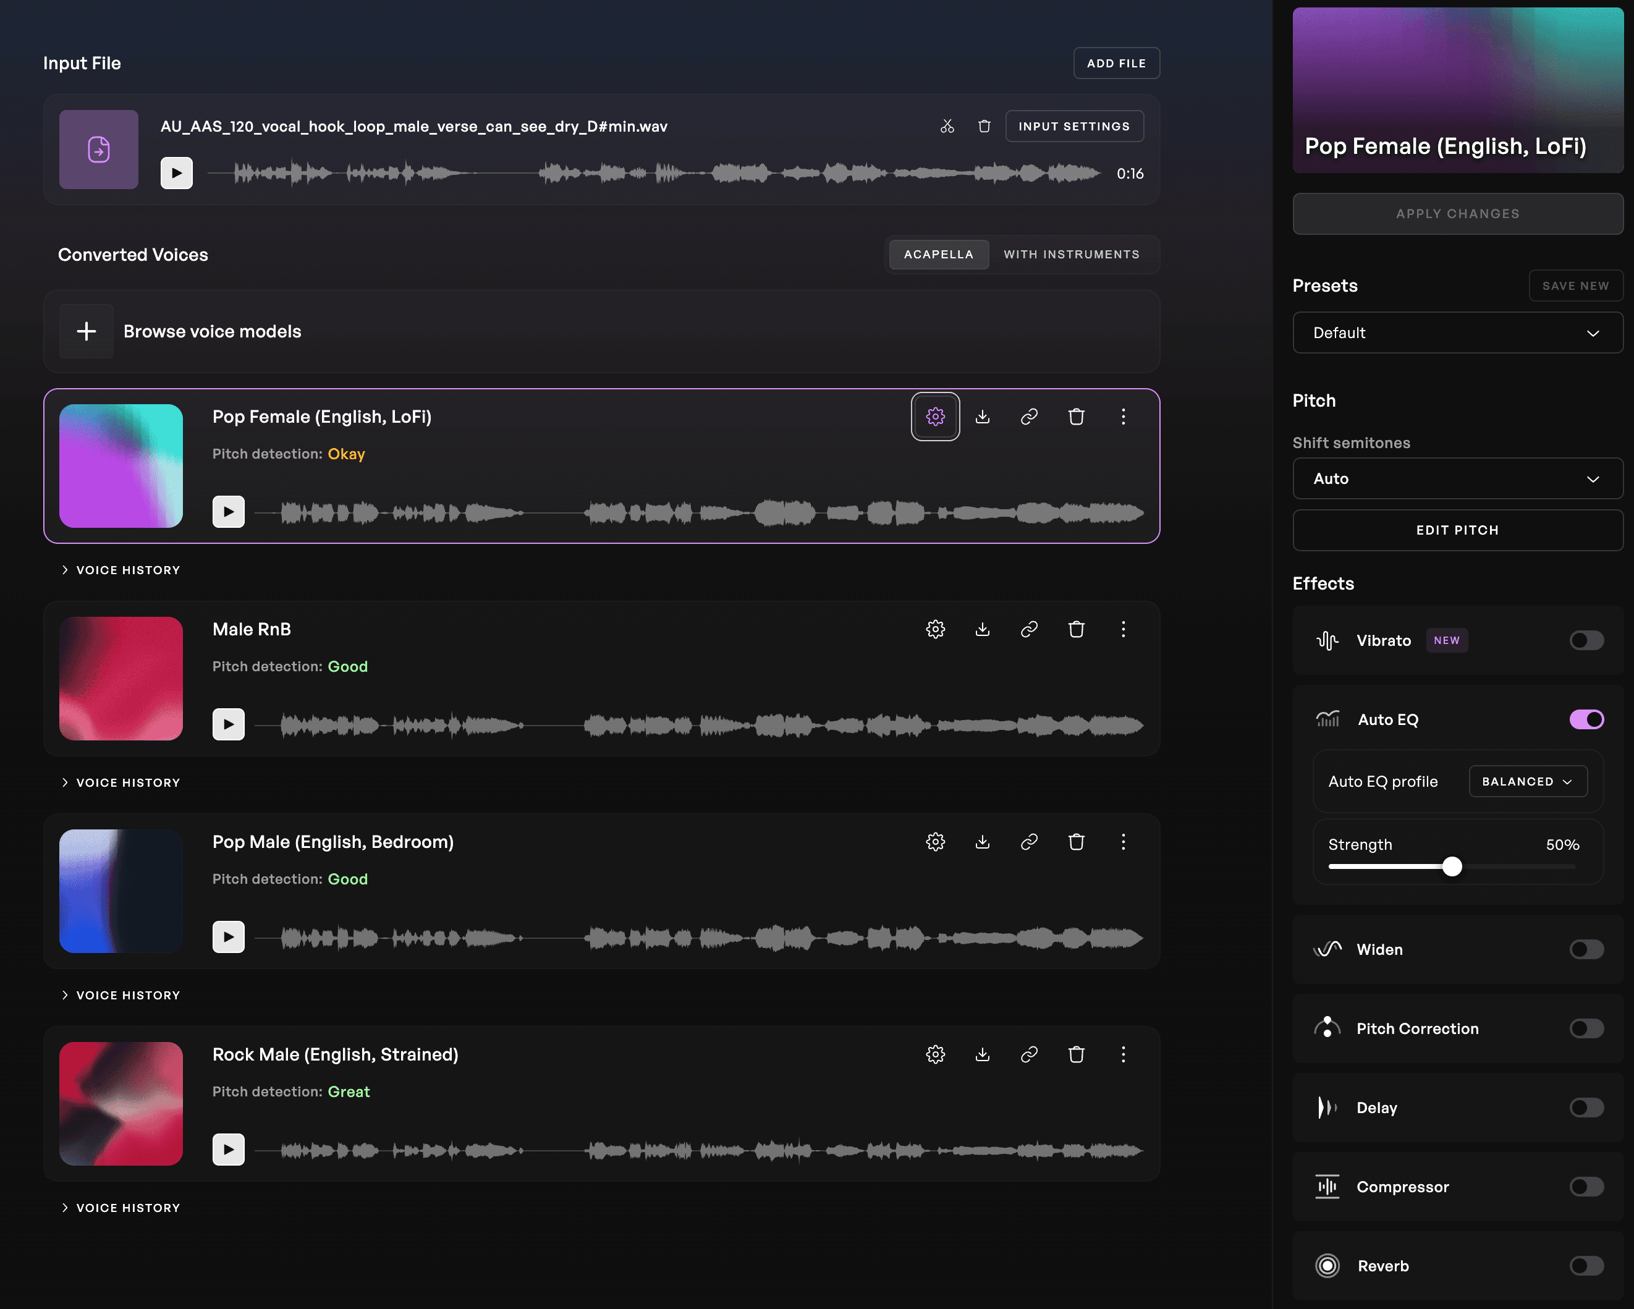1634x1309 pixels.
Task: Delete Rock Male (English, Strained) conversion
Action: [1075, 1054]
